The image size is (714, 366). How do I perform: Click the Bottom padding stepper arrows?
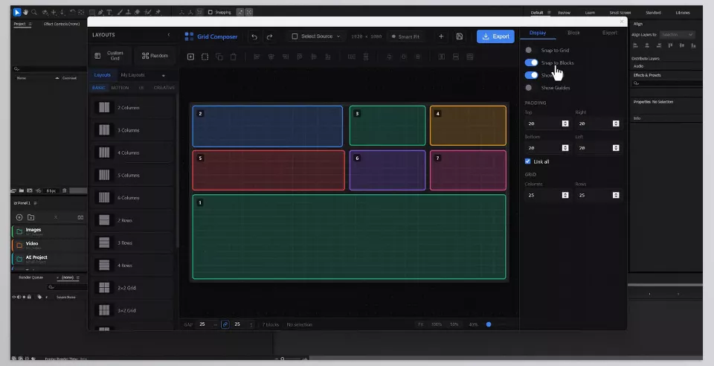[x=565, y=148]
